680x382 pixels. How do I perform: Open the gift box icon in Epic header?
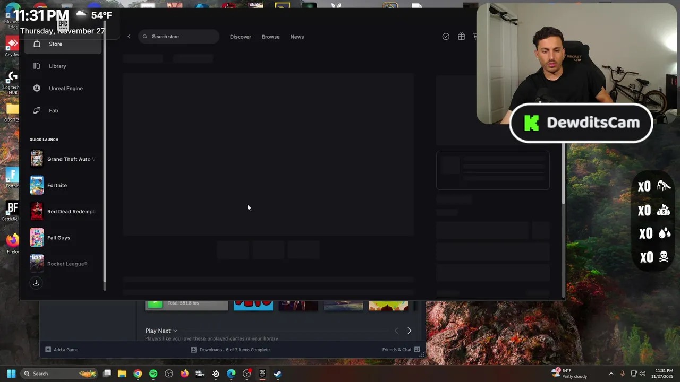tap(461, 37)
